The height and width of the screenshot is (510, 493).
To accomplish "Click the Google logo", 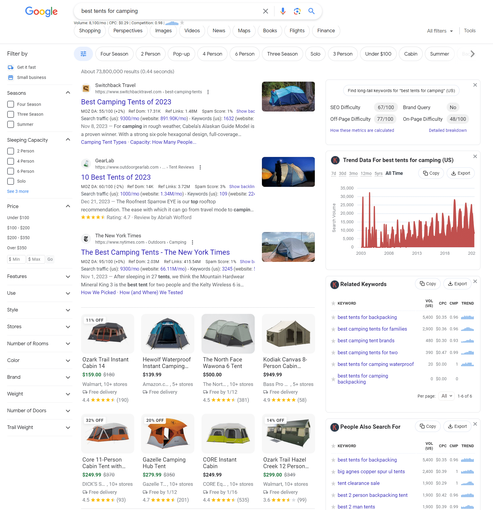I will (x=41, y=12).
